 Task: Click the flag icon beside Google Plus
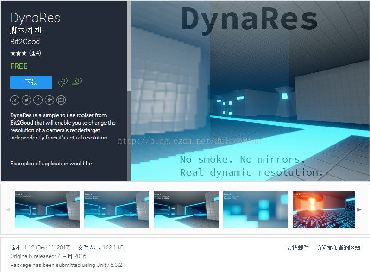pos(61,100)
